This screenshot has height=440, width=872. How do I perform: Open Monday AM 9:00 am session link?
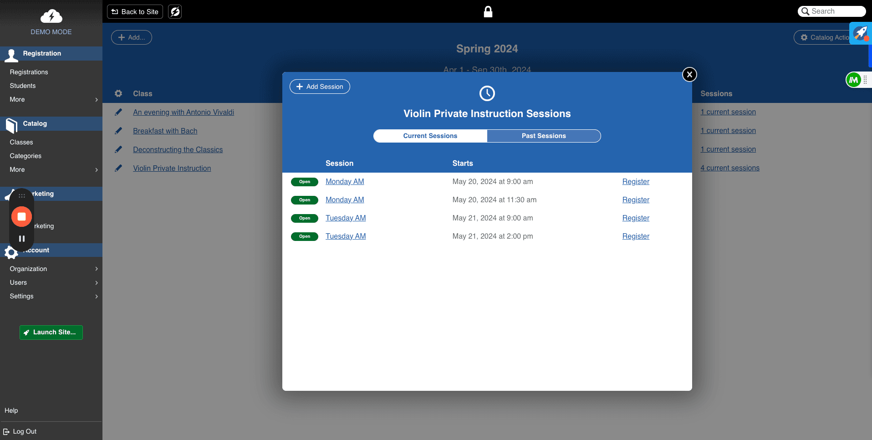pos(345,181)
